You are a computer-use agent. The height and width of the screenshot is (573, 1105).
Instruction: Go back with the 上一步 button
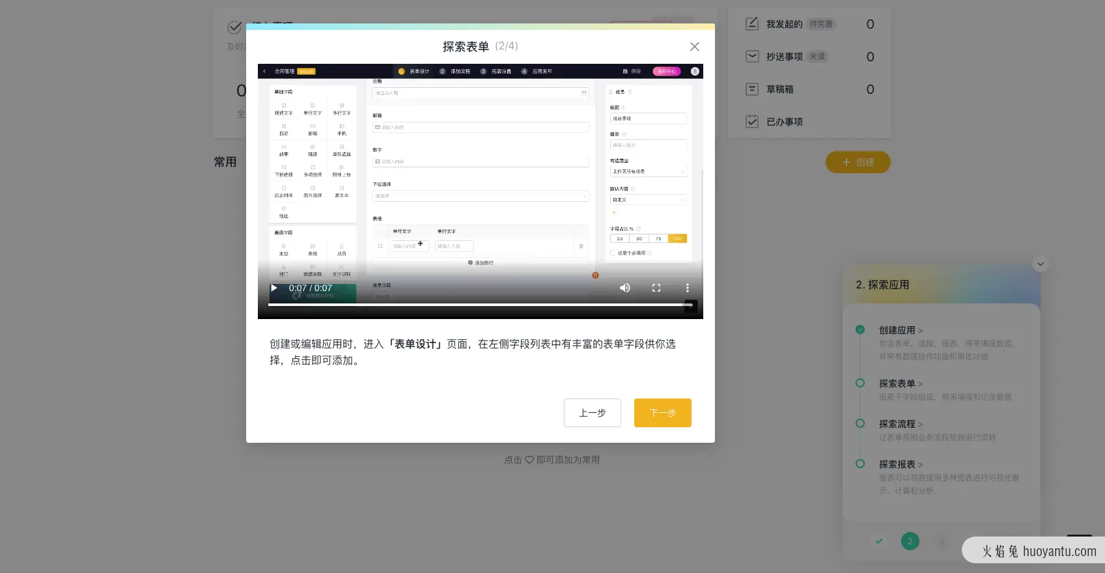click(593, 413)
